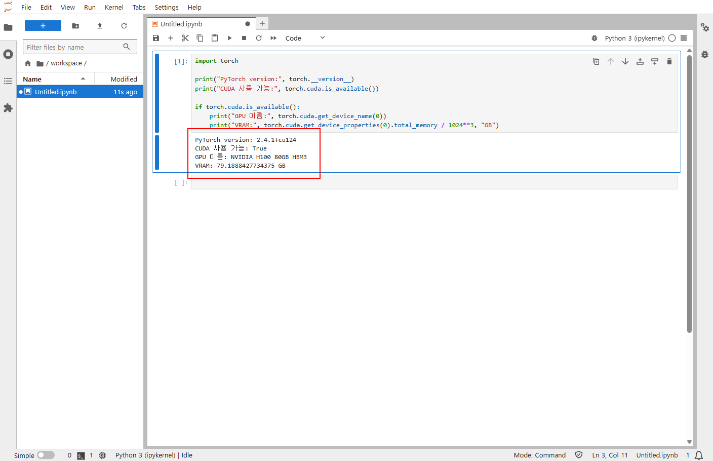Restart kernel and run all cells
713x461 pixels.
pyautogui.click(x=273, y=38)
